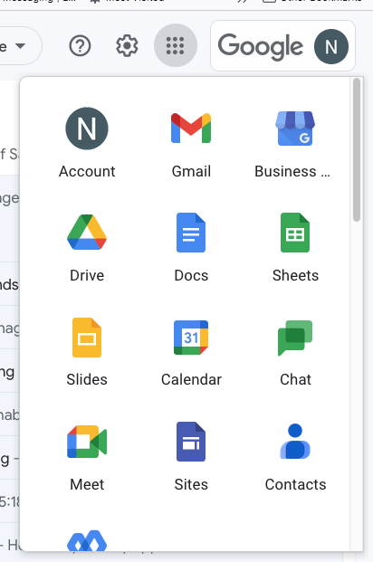Launch Google Docs
The height and width of the screenshot is (562, 373).
[x=191, y=247]
